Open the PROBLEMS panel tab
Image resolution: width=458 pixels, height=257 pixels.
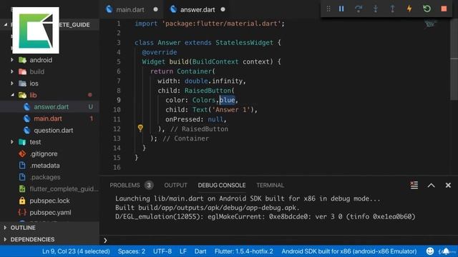(x=125, y=186)
